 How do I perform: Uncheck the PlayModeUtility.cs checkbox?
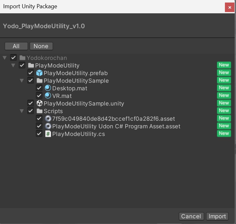tap(39, 134)
